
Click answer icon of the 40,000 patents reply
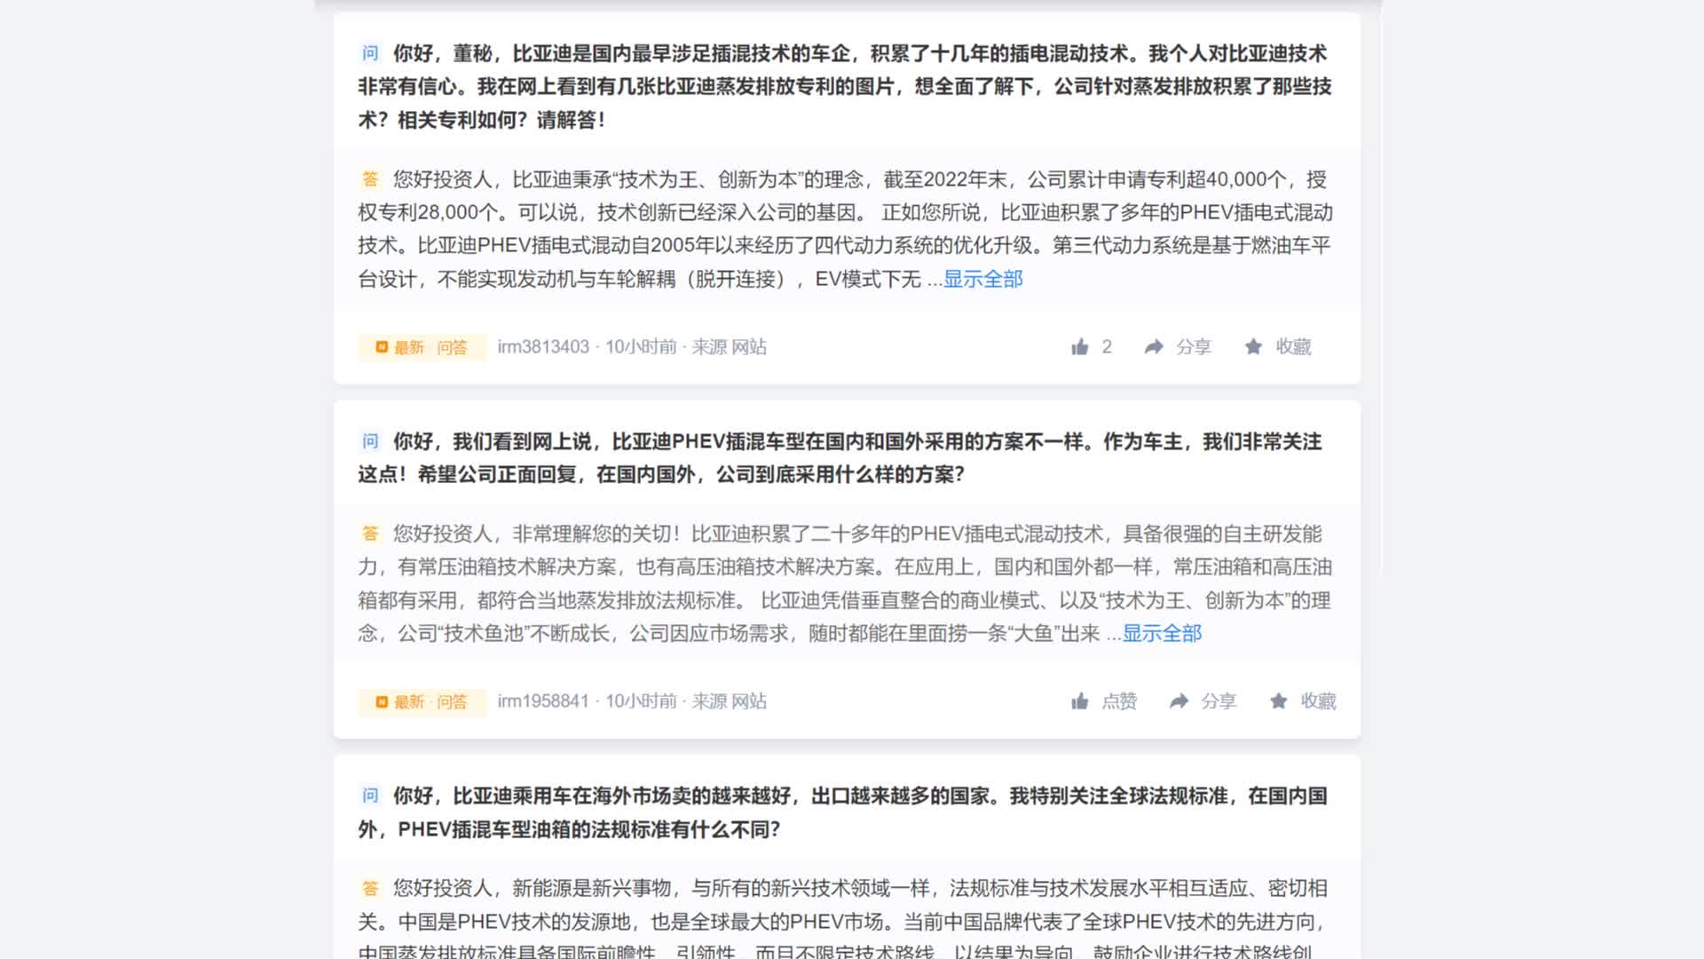point(370,179)
